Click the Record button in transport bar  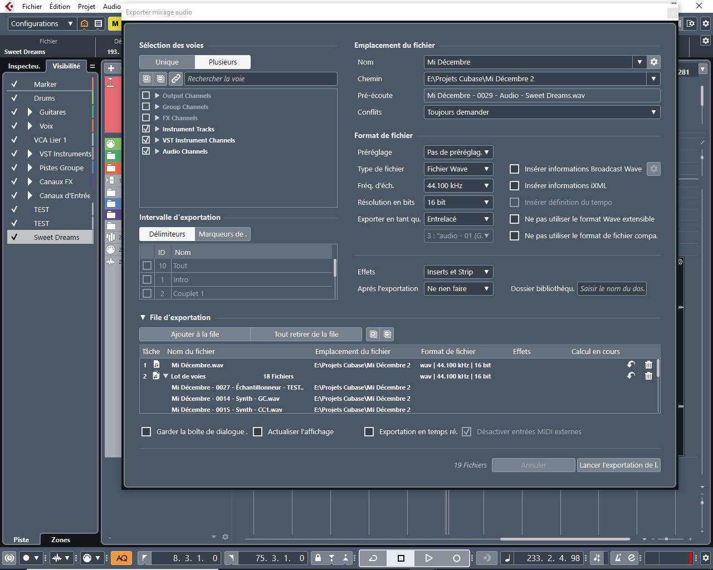(x=456, y=558)
